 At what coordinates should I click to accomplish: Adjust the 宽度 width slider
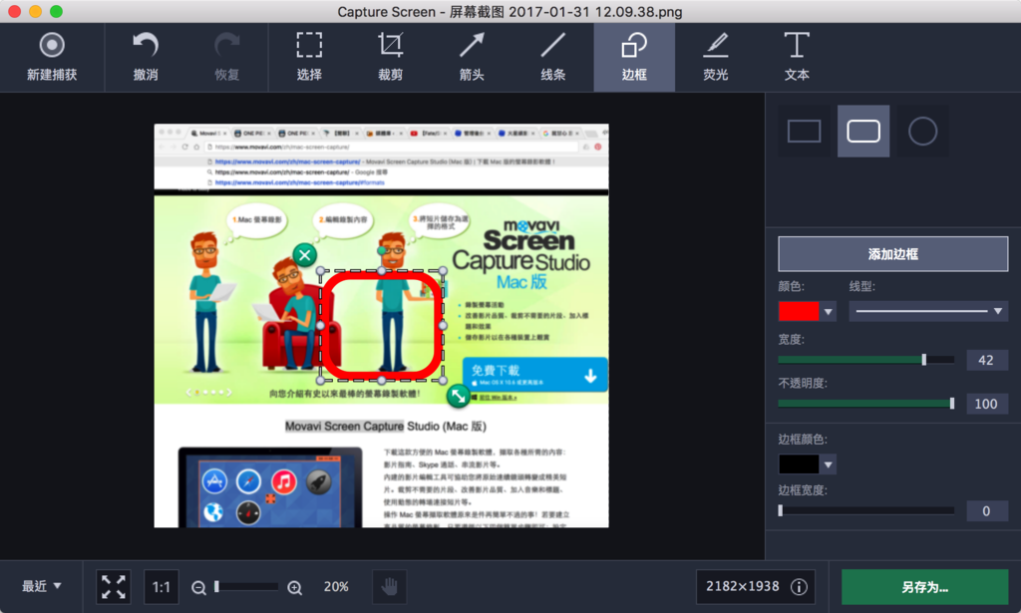[866, 360]
